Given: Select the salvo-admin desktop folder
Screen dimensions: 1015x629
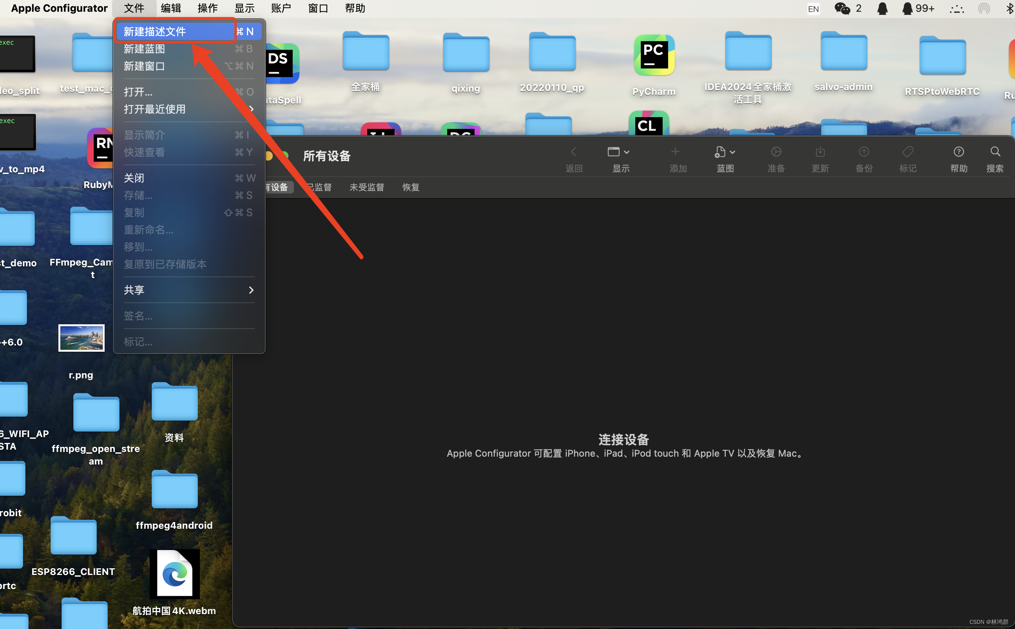Looking at the screenshot, I should pos(843,52).
